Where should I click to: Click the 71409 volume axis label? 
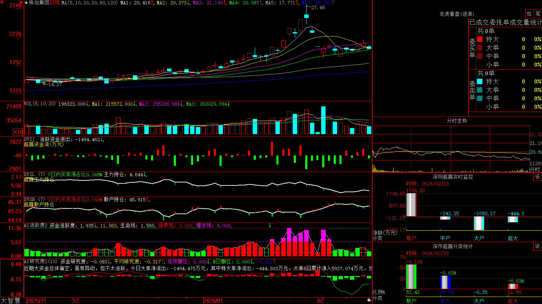14,106
